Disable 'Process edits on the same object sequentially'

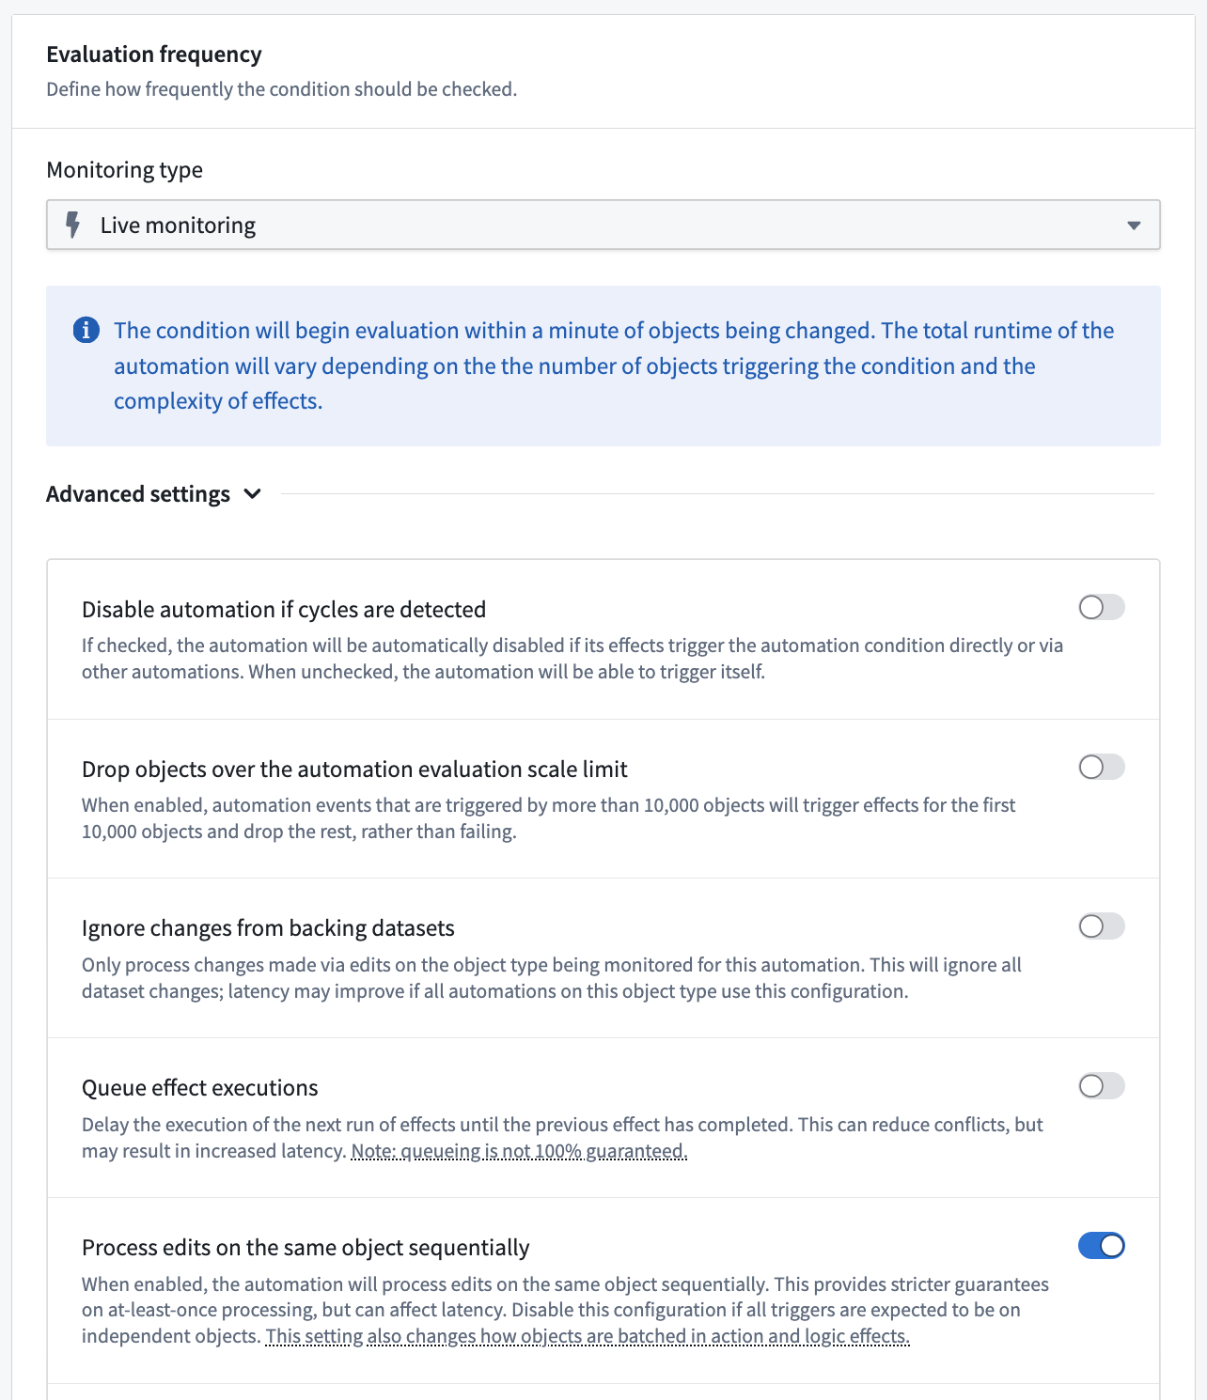point(1102,1245)
